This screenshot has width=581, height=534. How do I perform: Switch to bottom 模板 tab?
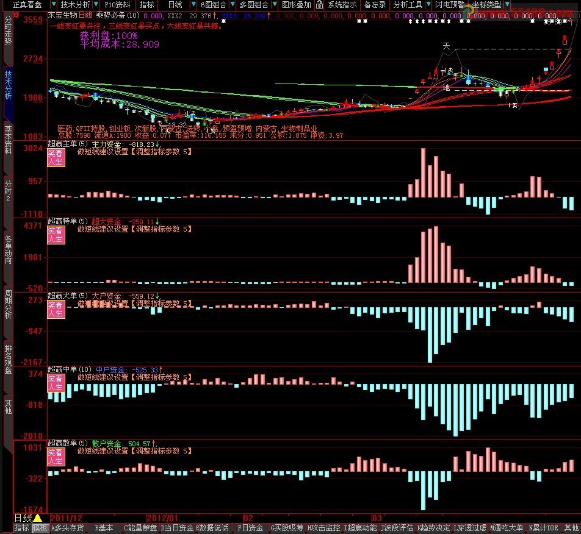click(40, 529)
